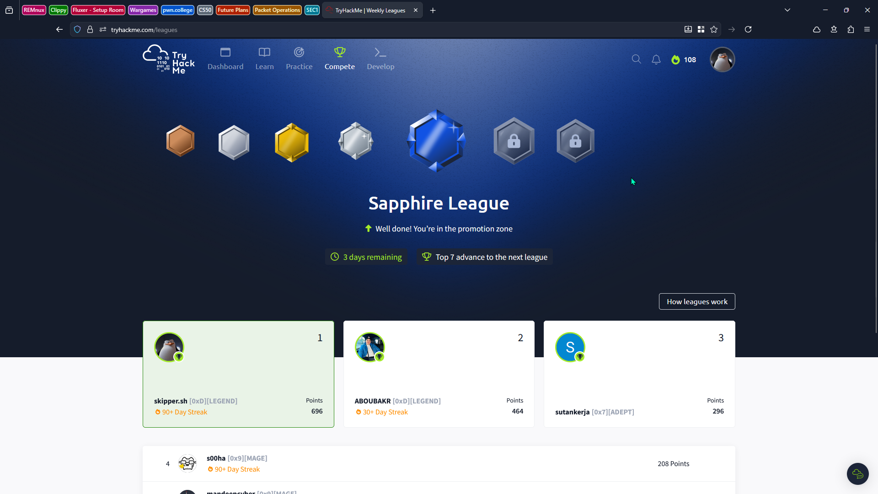Select the Gold league hexagon badge

click(292, 142)
